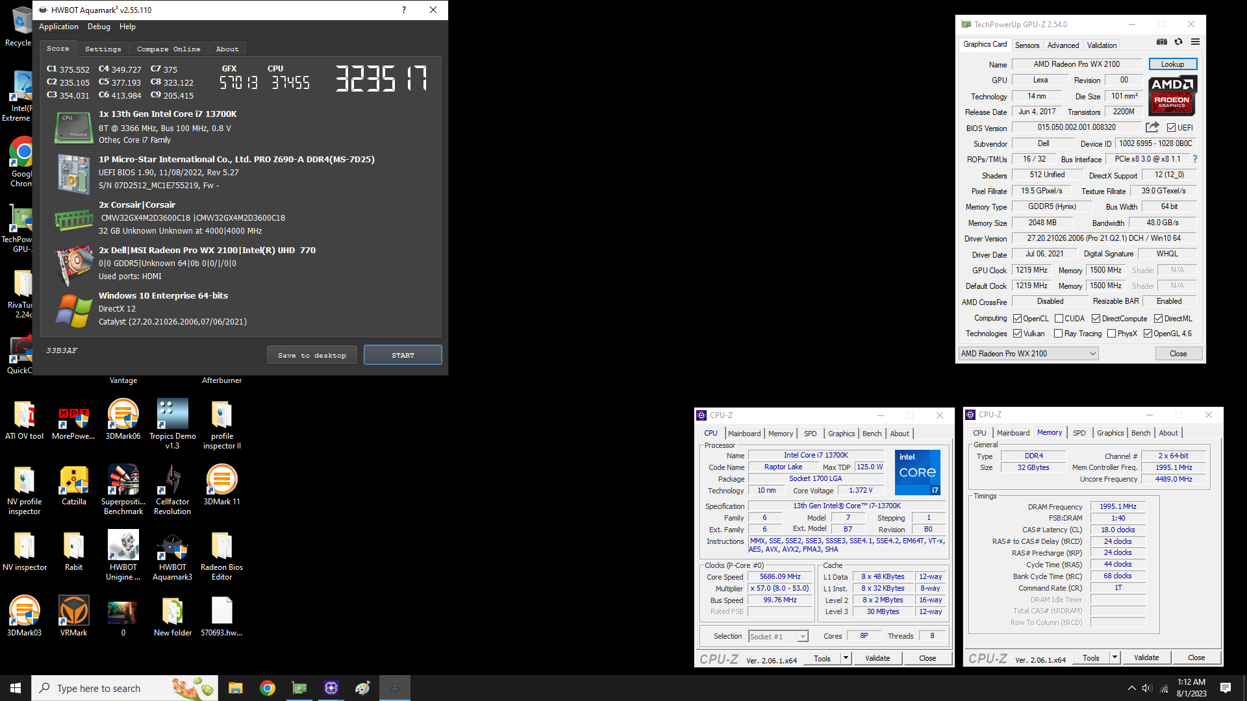Image resolution: width=1247 pixels, height=701 pixels.
Task: Open the notifications action center
Action: [1226, 688]
